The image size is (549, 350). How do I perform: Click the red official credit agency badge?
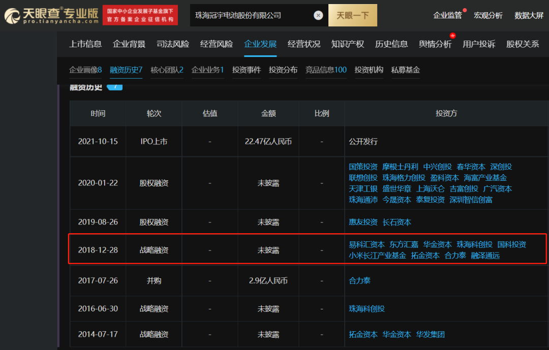[x=140, y=15]
